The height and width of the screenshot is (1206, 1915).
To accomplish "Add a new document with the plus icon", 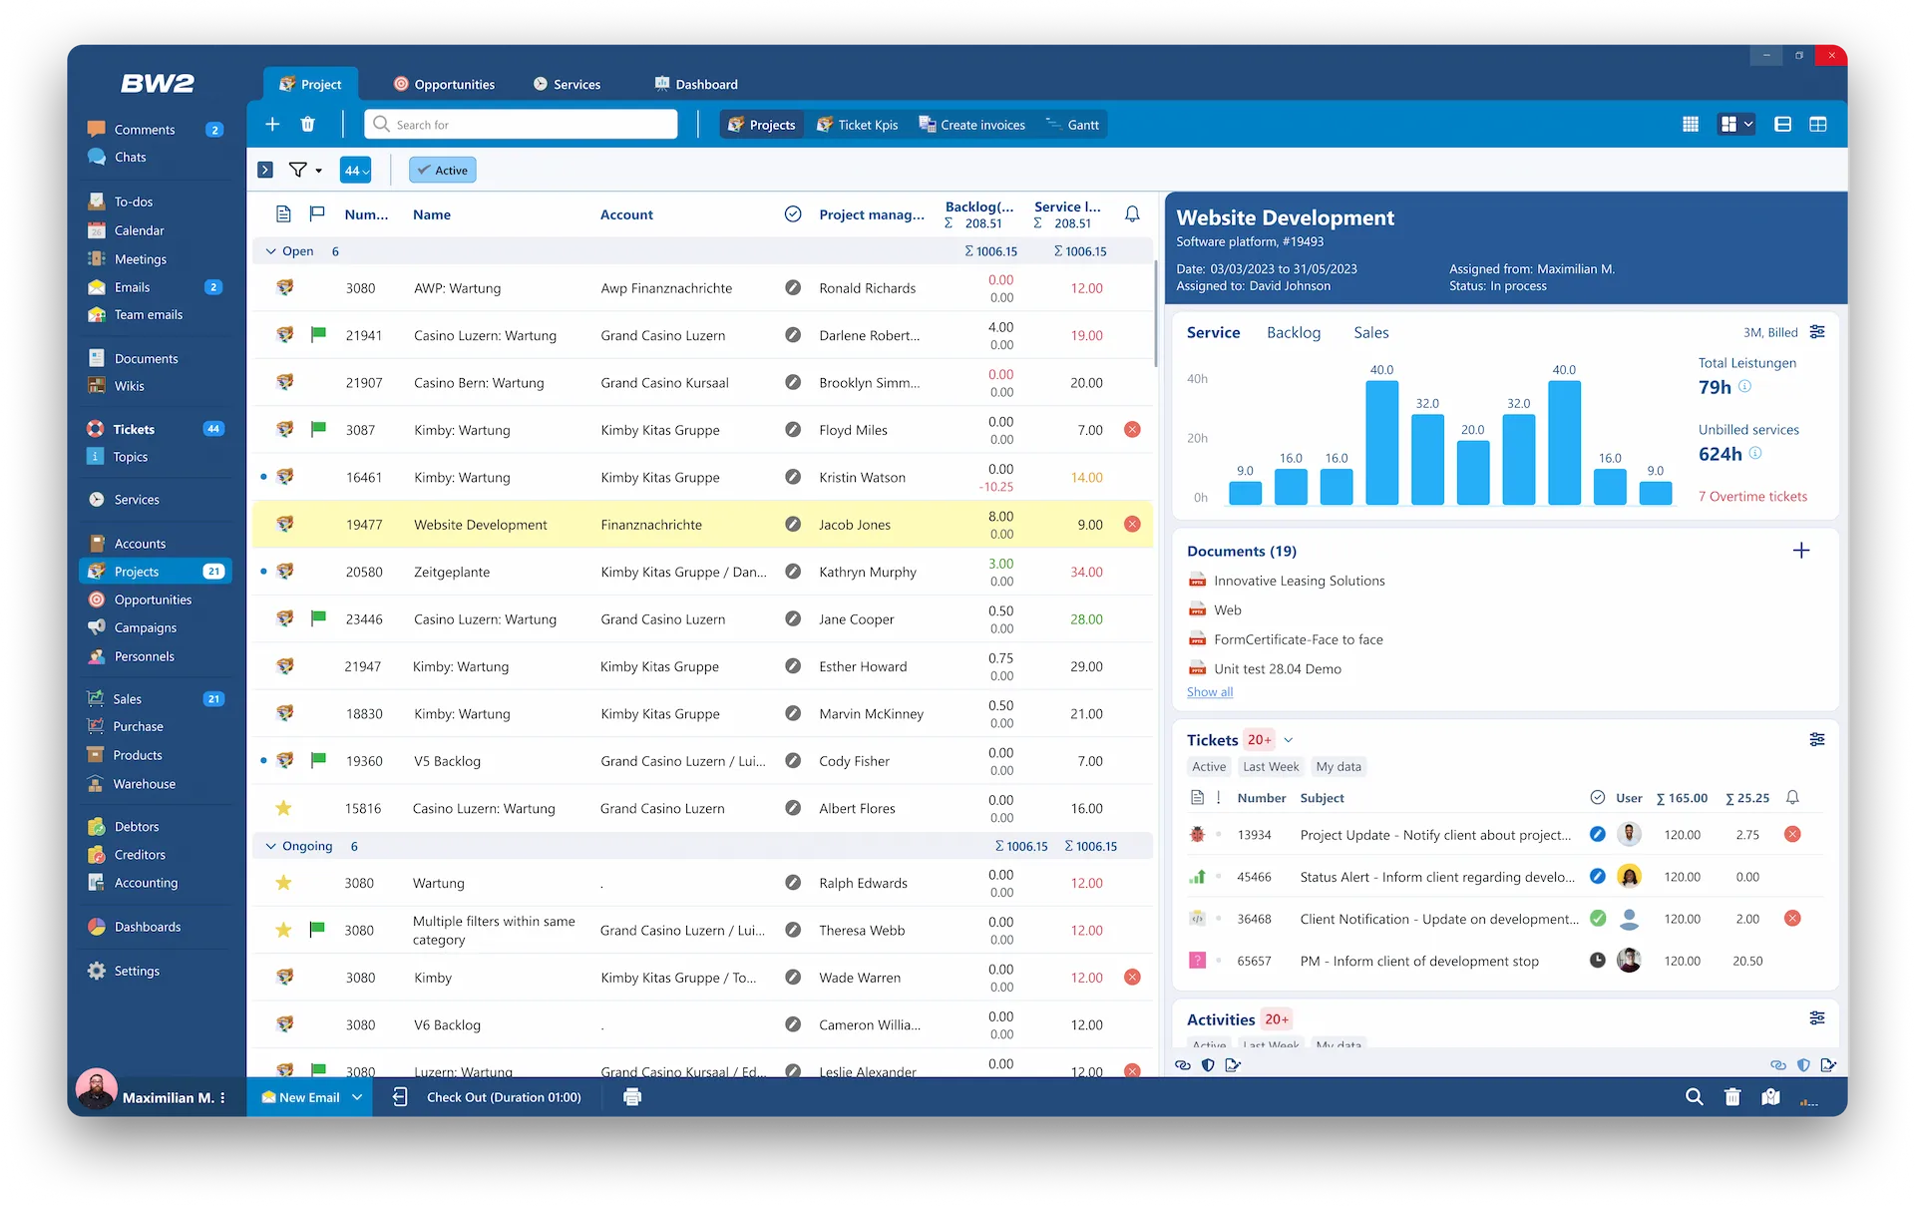I will [1801, 550].
